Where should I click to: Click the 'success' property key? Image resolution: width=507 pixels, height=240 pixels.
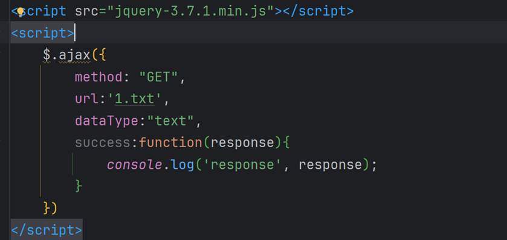tap(103, 142)
